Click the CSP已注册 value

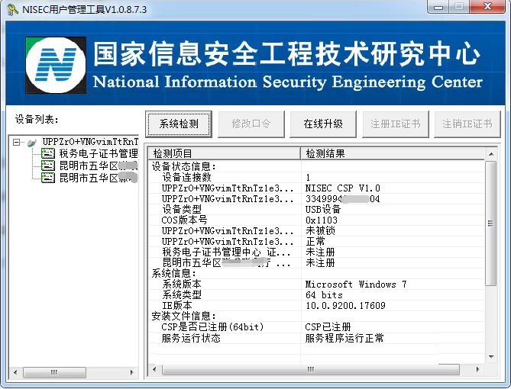[328, 326]
